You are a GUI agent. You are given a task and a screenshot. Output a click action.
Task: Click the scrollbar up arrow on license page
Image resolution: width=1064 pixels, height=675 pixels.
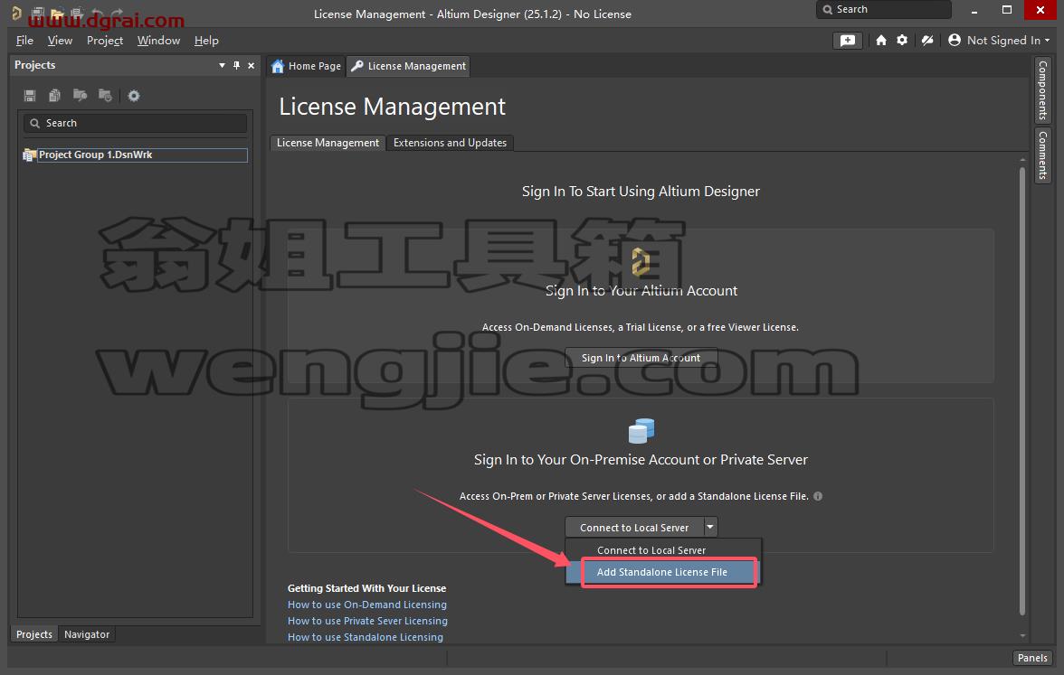pos(1022,160)
